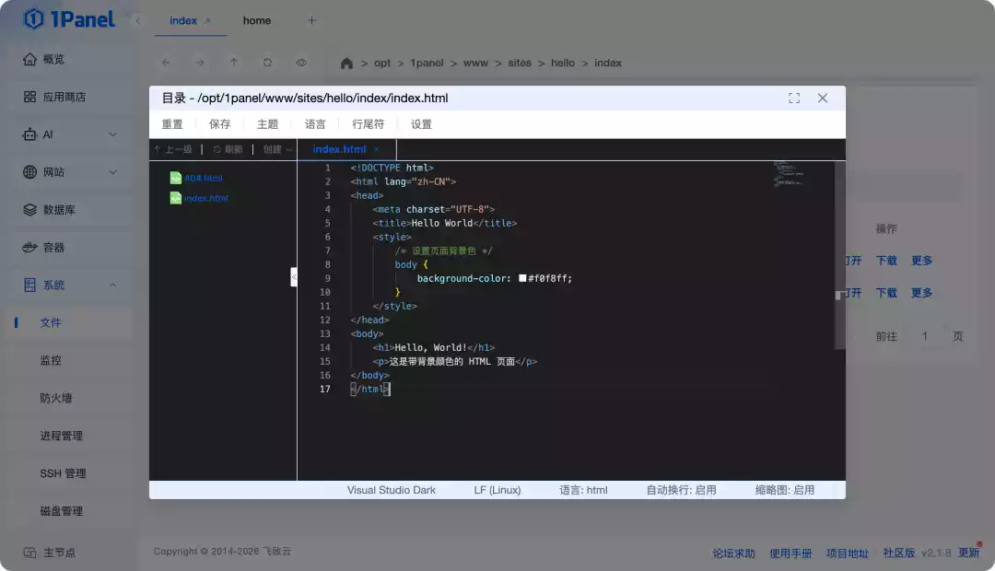Go up one level with 上一级 arrow

coord(158,149)
